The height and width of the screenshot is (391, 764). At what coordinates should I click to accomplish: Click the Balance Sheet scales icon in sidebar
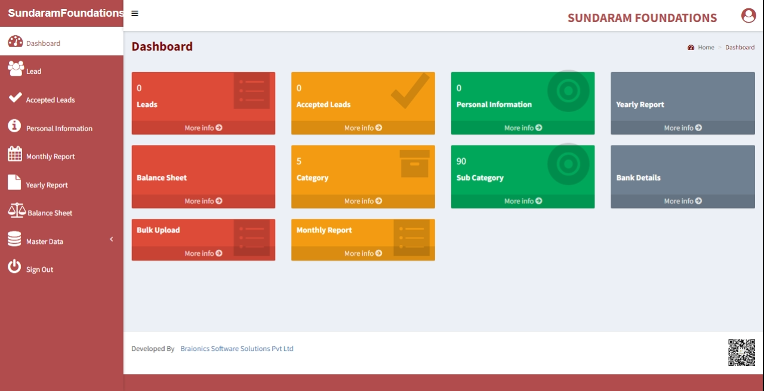tap(17, 210)
